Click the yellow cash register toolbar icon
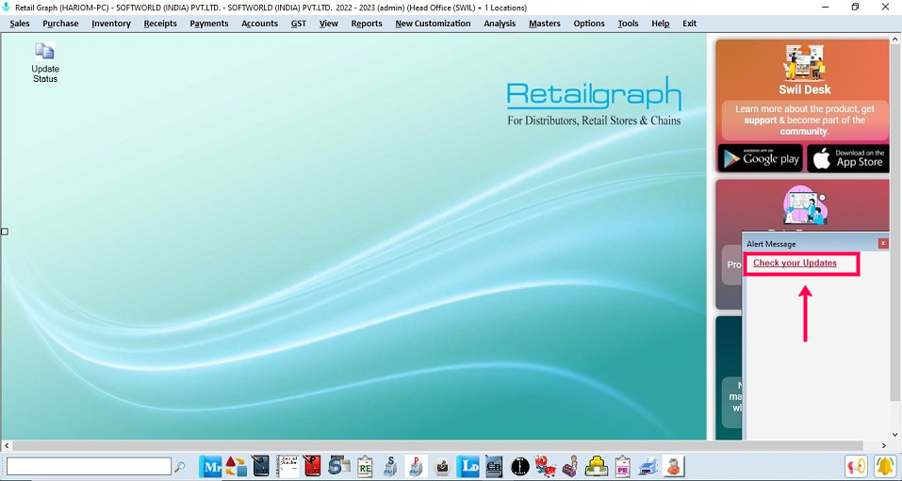 (x=597, y=466)
